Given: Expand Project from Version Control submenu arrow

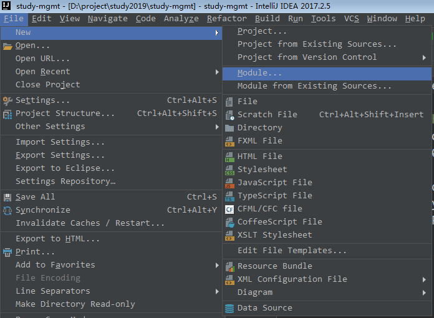Looking at the screenshot, I should (424, 58).
